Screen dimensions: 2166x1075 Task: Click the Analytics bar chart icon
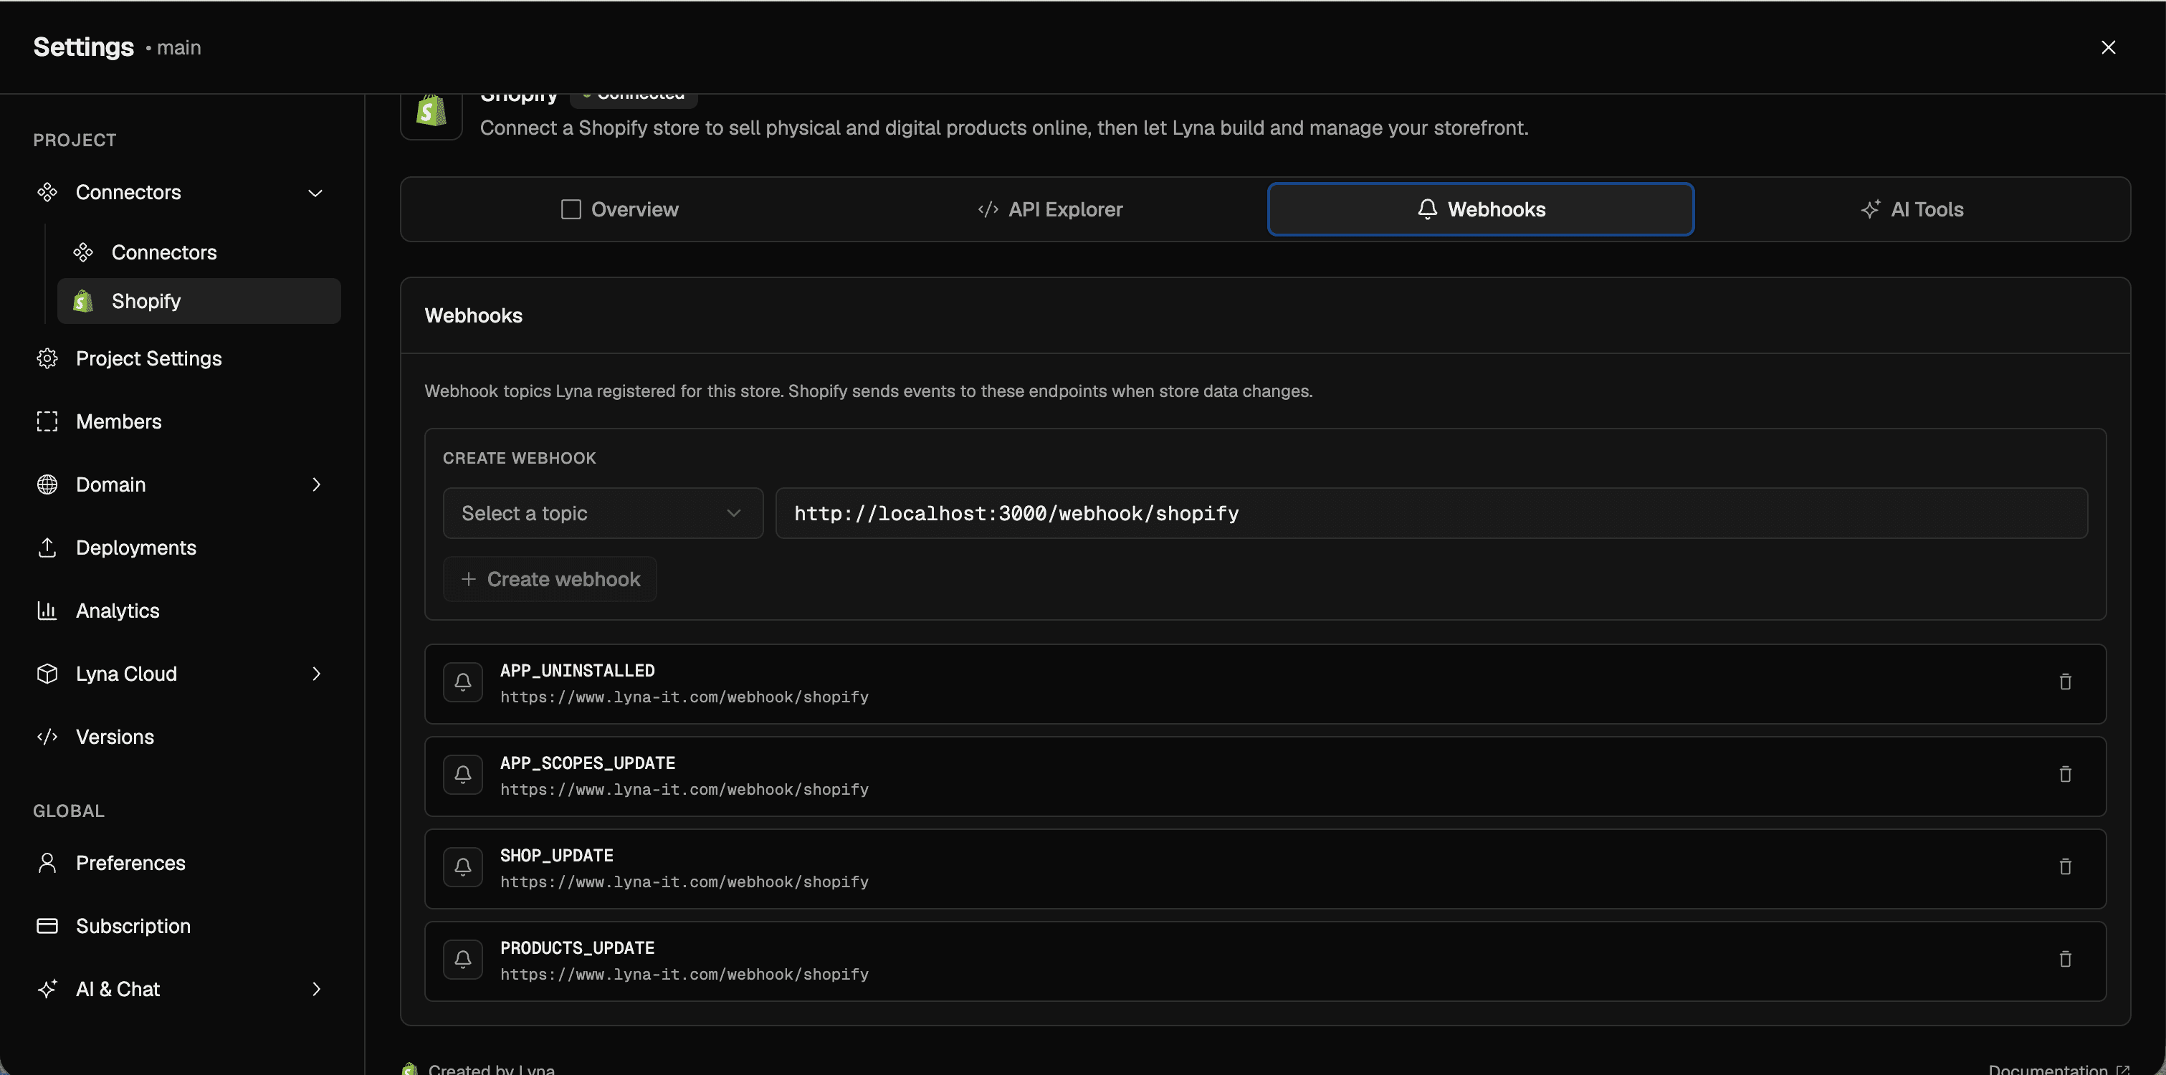pos(47,611)
